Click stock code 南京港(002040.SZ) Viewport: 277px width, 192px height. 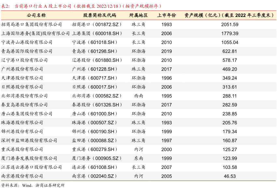pyautogui.click(x=94, y=176)
